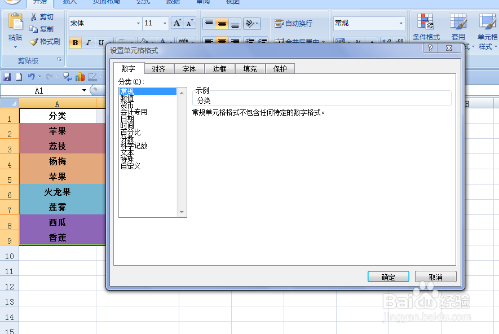Screen dimensions: 499x334
Task: Select 常规 in category list
Action: pyautogui.click(x=148, y=92)
